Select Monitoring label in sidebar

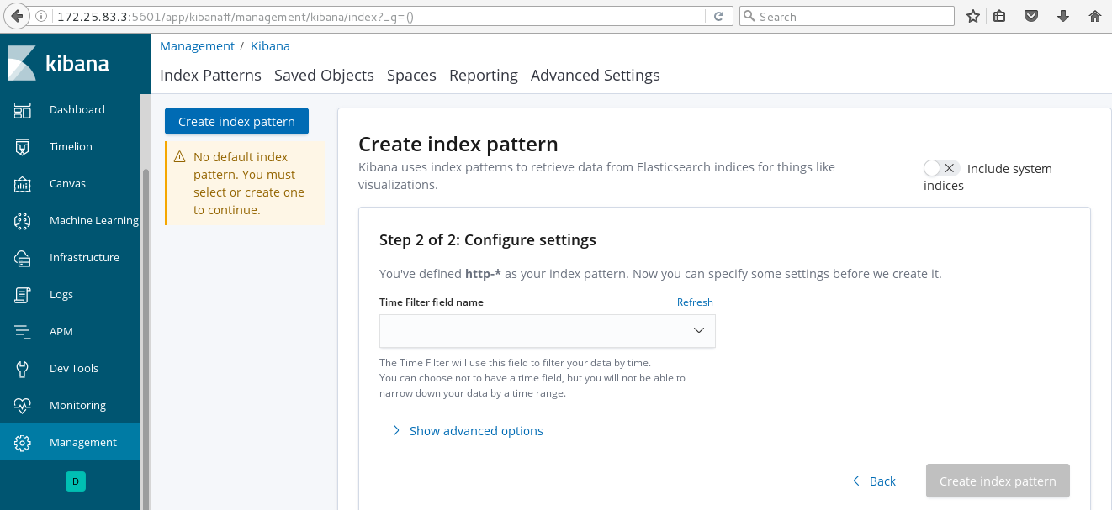(77, 406)
